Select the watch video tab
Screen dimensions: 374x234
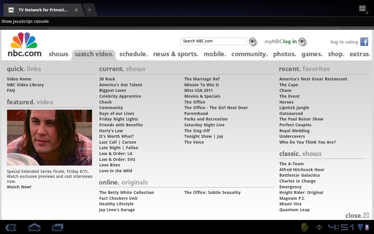[94, 54]
